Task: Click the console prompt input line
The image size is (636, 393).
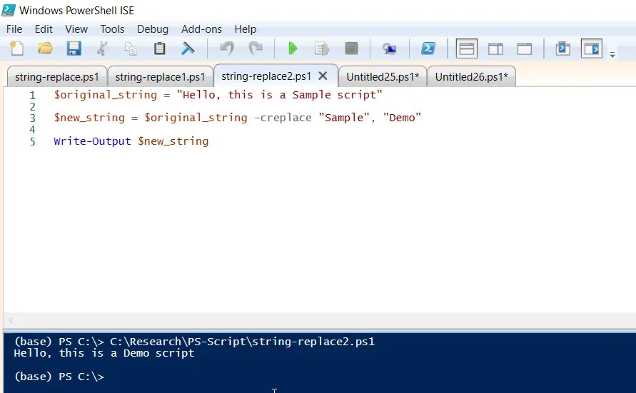Action: [59, 377]
